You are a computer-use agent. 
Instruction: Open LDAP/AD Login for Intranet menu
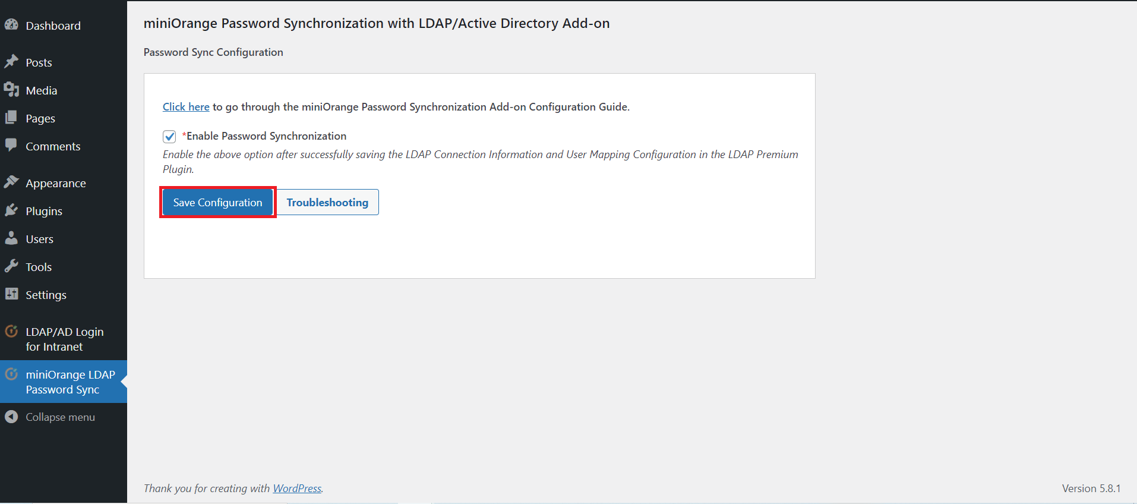(64, 339)
